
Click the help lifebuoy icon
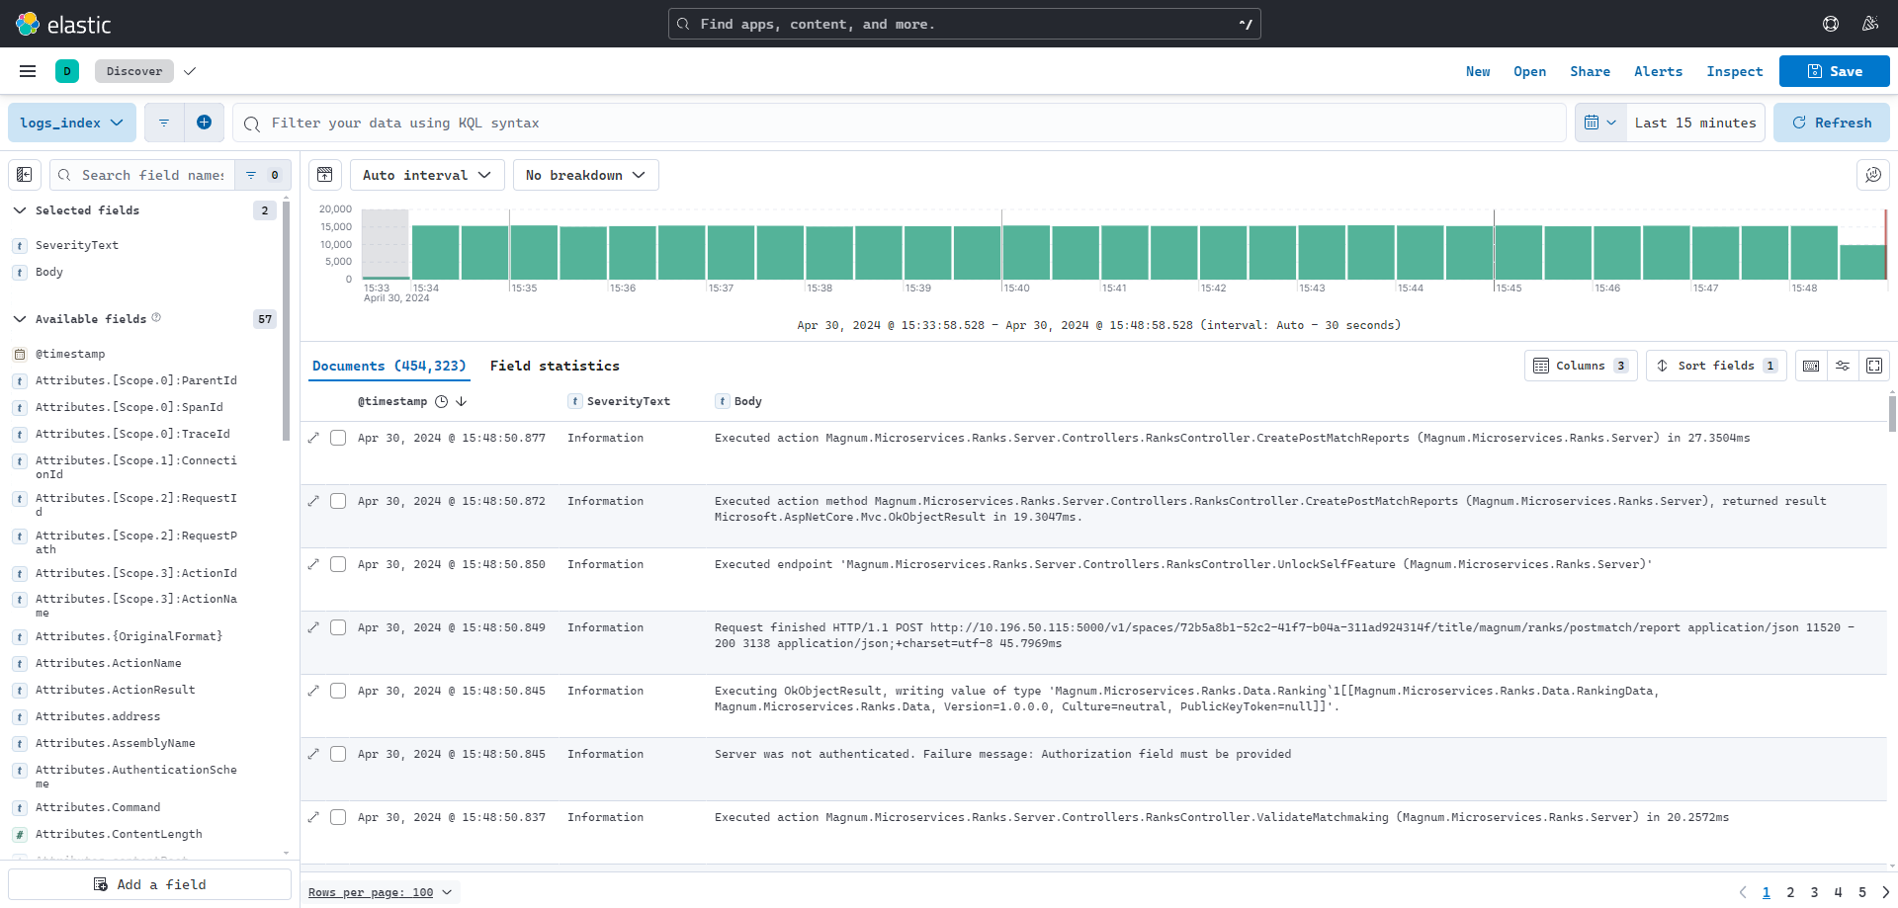pyautogui.click(x=1831, y=24)
